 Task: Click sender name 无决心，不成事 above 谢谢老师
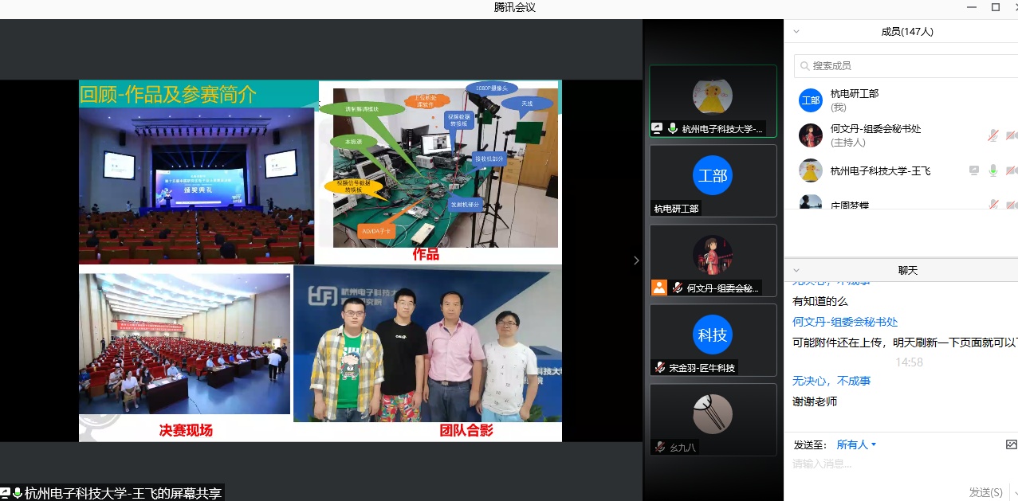click(x=831, y=381)
